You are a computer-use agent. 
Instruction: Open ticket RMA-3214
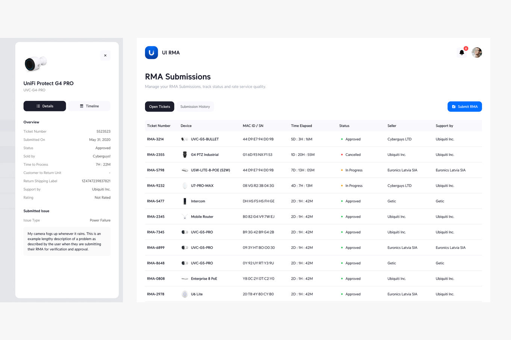tap(156, 139)
